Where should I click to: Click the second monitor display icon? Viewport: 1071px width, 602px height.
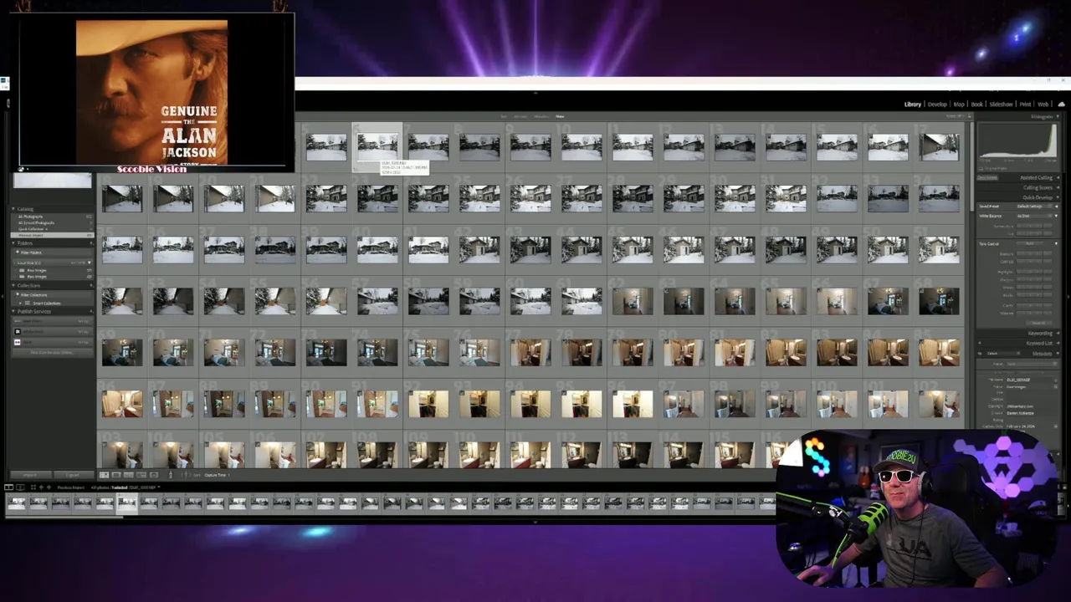pos(20,487)
